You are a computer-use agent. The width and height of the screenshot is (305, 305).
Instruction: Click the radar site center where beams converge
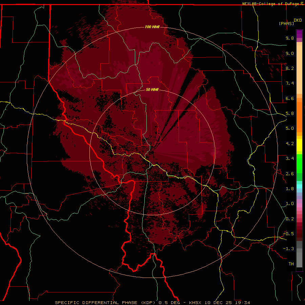[x=152, y=152]
